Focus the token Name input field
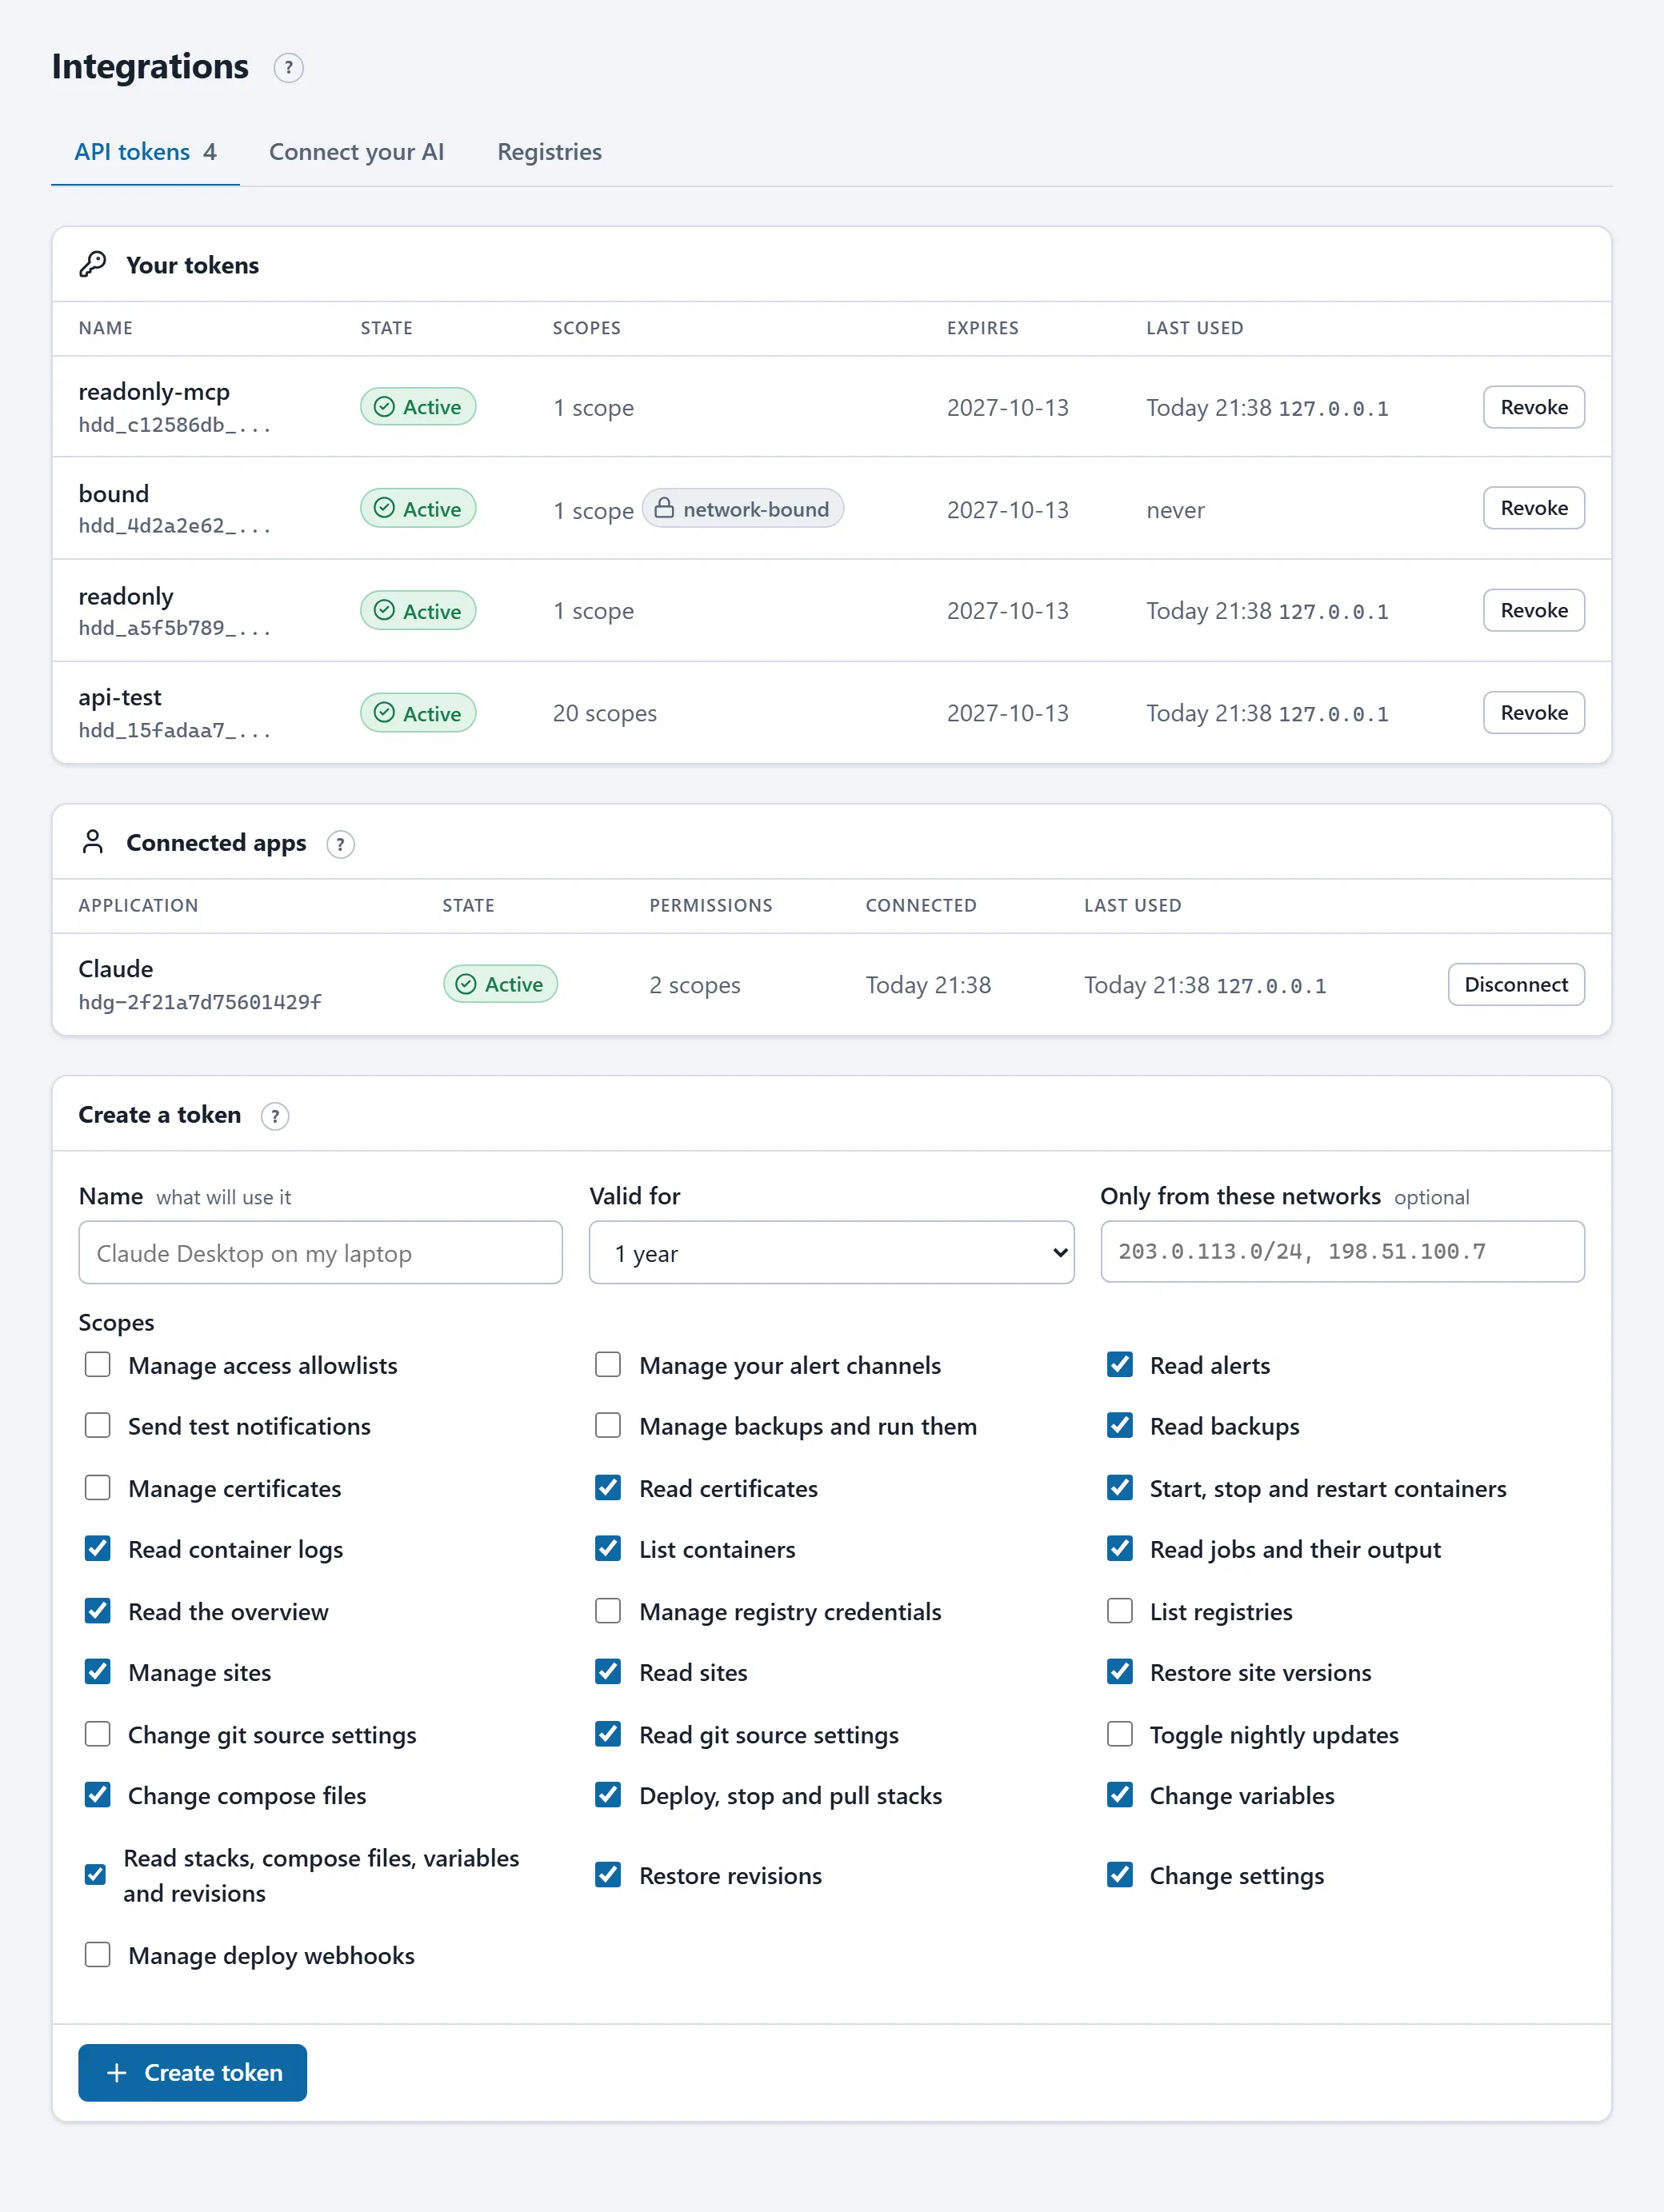The height and width of the screenshot is (2212, 1664). (x=320, y=1252)
